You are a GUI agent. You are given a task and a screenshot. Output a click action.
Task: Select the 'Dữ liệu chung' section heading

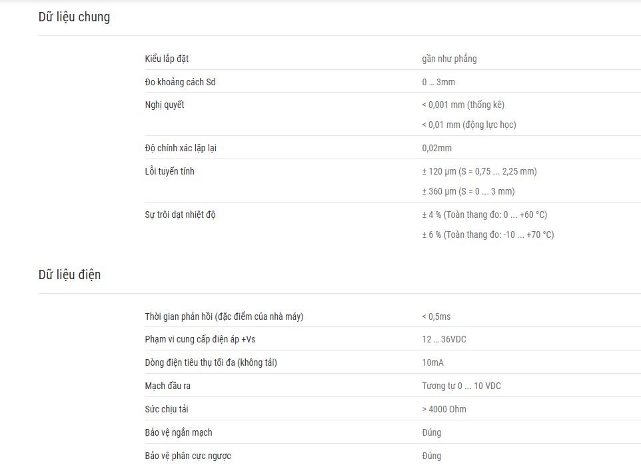(x=75, y=17)
